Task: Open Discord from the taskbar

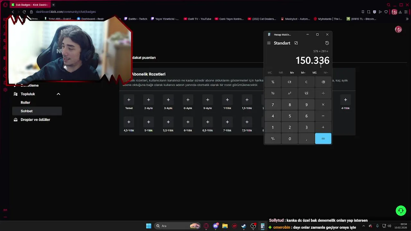Action: (216, 226)
